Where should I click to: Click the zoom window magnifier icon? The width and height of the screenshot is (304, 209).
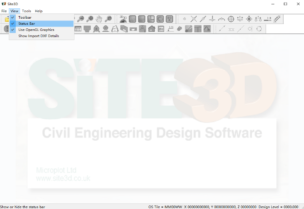[108, 19]
